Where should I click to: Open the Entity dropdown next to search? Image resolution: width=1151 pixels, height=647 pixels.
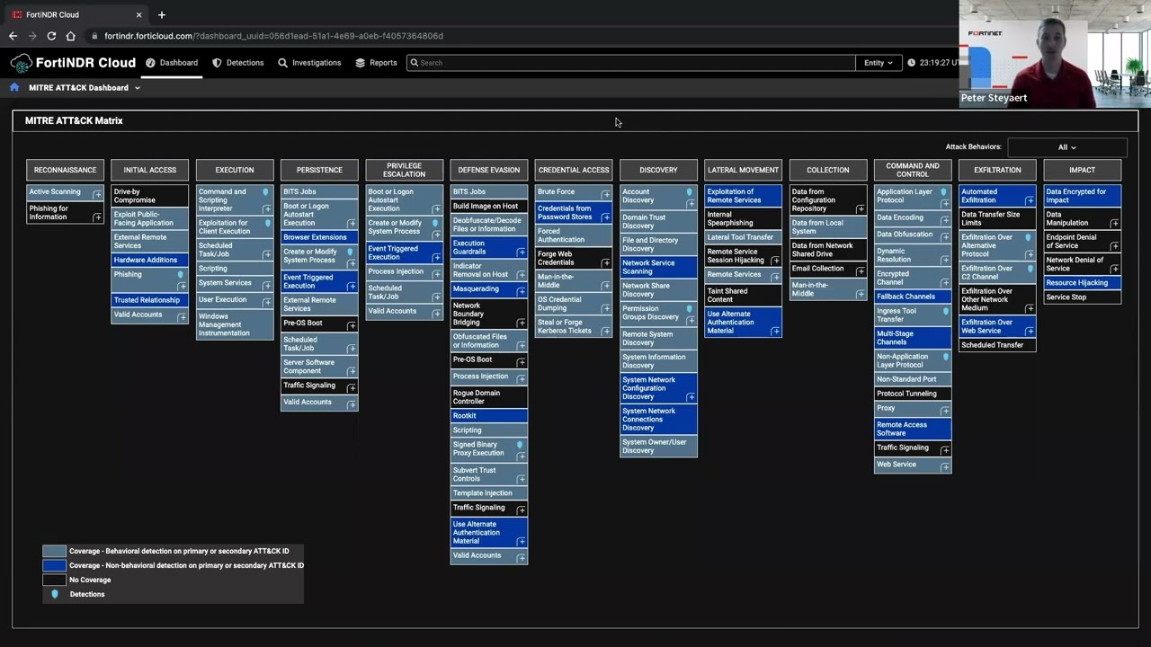(879, 63)
